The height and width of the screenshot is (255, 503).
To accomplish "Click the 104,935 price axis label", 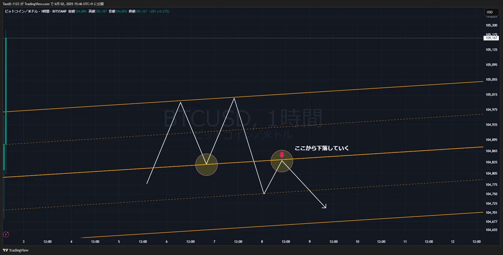I will click(491, 125).
